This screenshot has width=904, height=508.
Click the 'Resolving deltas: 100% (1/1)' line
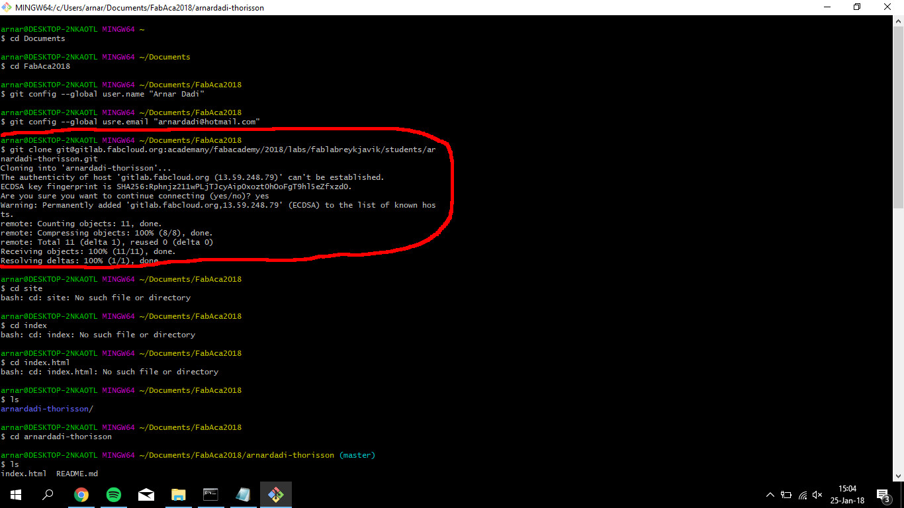[79, 261]
